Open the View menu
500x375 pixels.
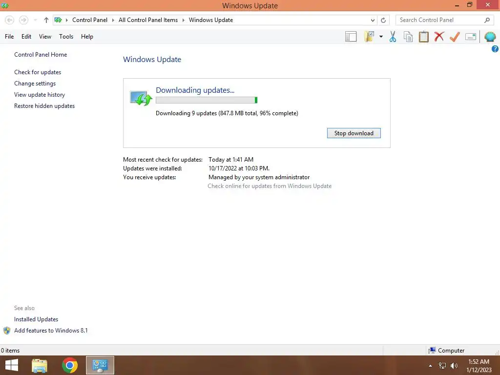point(45,37)
